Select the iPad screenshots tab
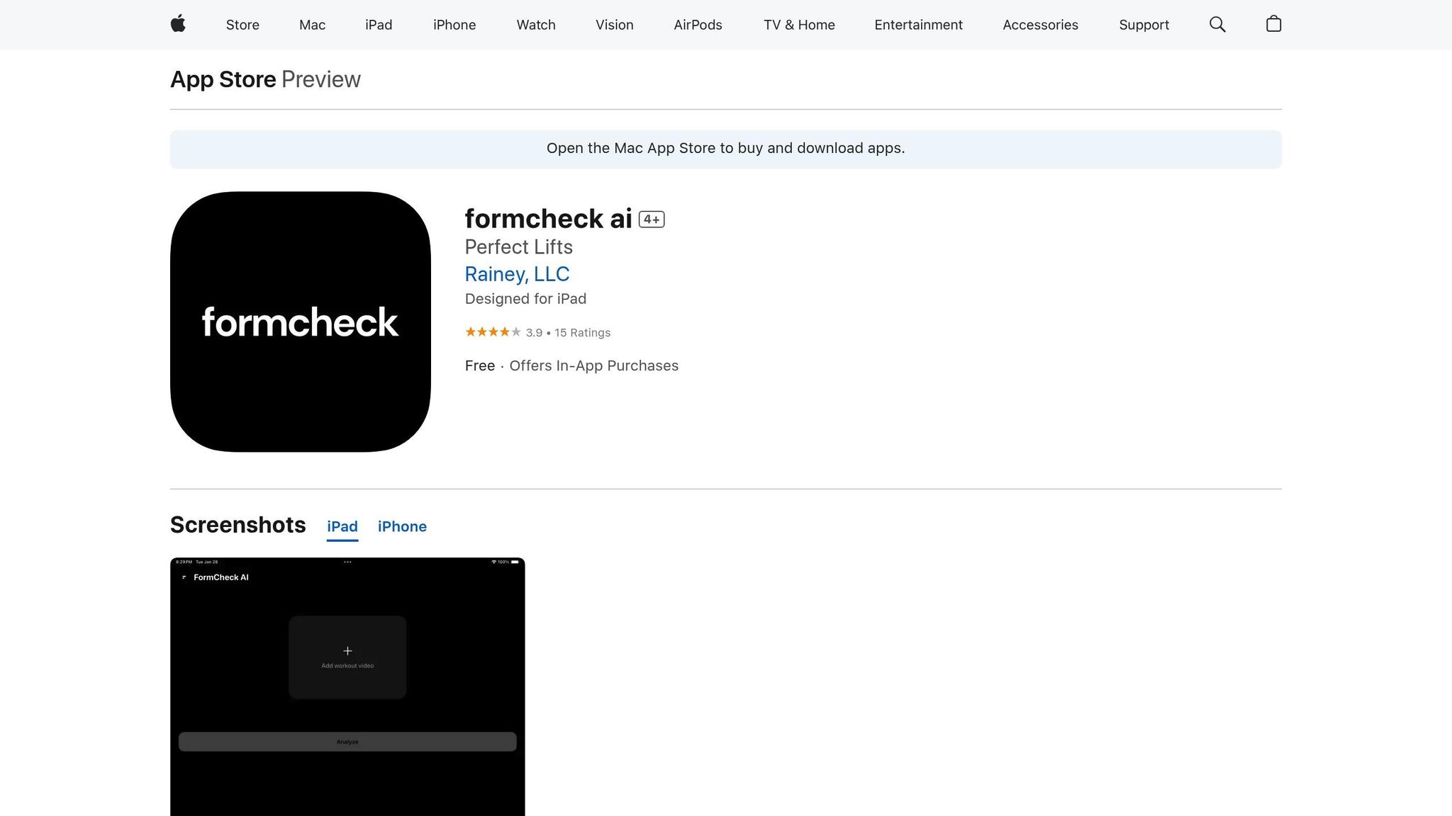This screenshot has width=1452, height=816. (x=342, y=526)
